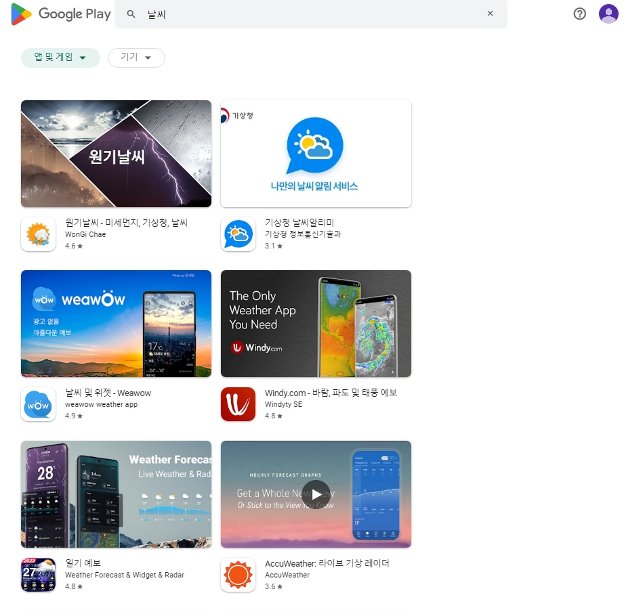Open the Weather Forecast Live Weather banner
The height and width of the screenshot is (610, 624).
pos(117,494)
